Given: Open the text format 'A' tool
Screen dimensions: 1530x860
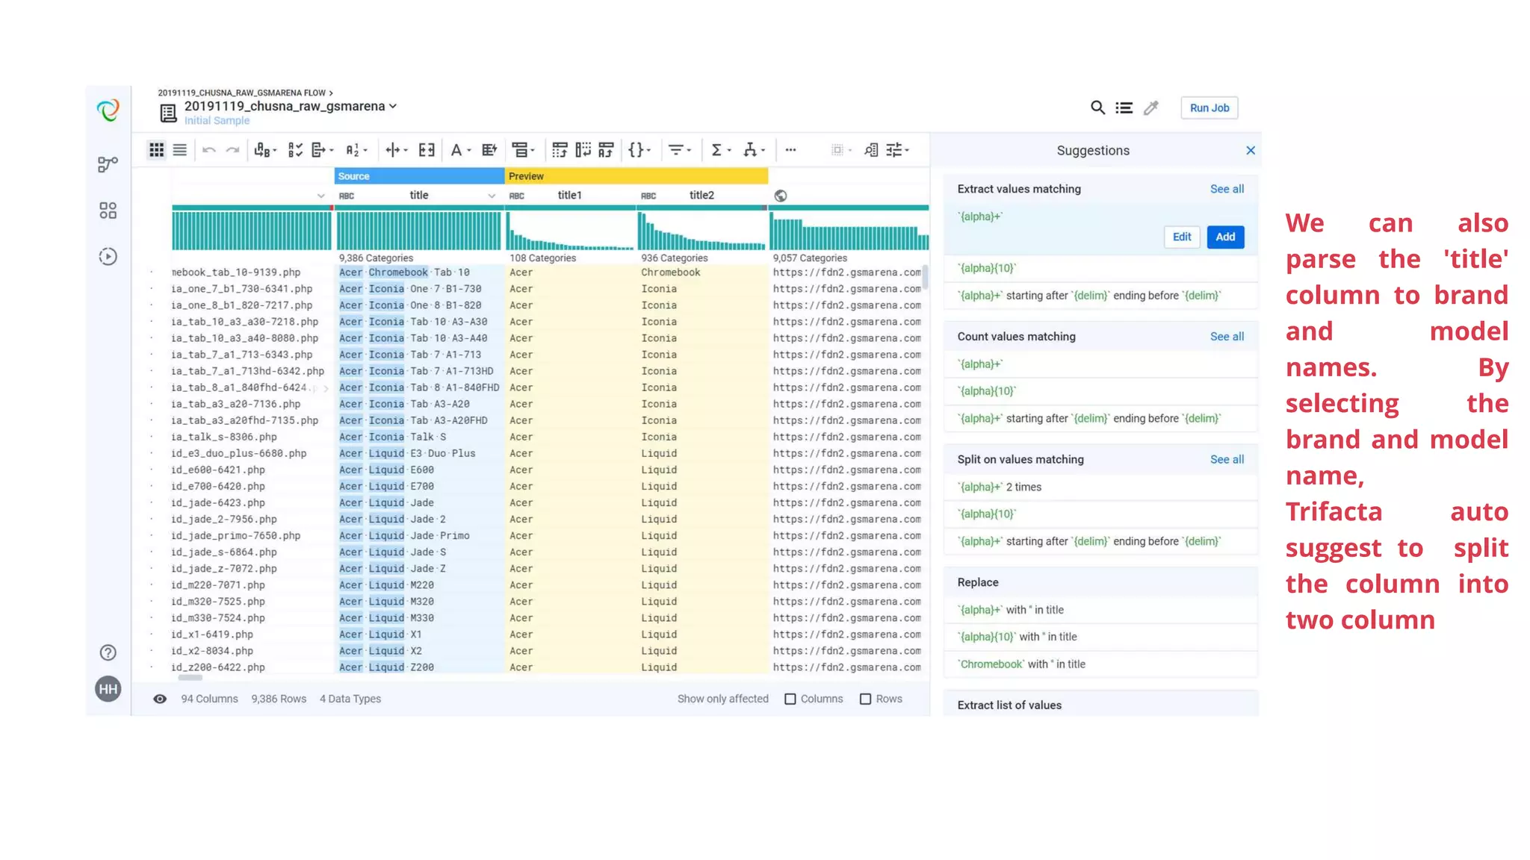Looking at the screenshot, I should click(460, 150).
